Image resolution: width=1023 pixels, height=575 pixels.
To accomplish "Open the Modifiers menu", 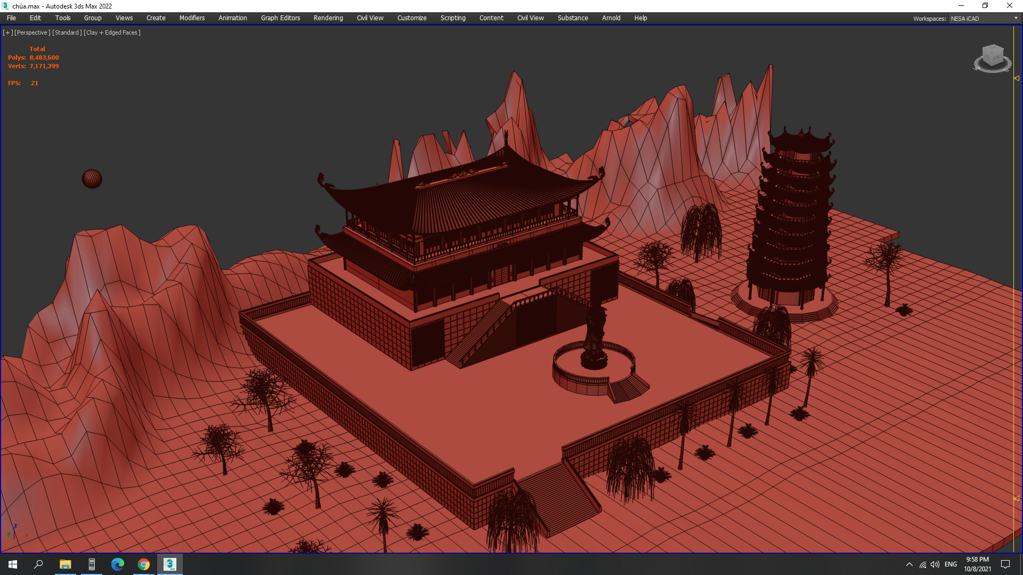I will point(192,18).
